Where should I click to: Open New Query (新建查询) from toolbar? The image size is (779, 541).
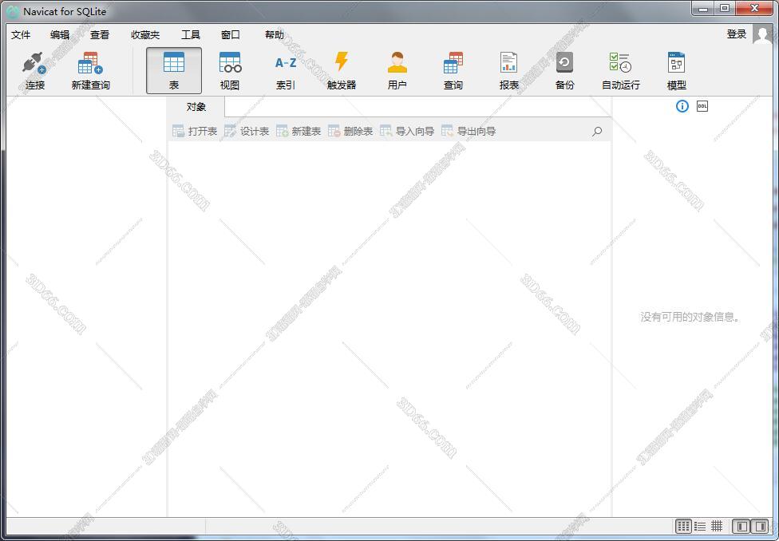(90, 70)
